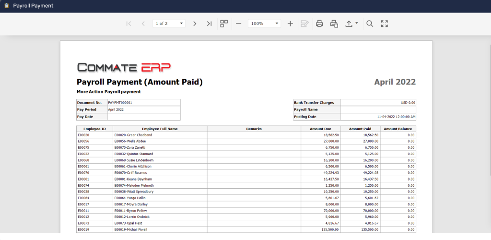
Task: Click 'E00061-Cherie Aitchison' name cell
Action: pos(160,167)
